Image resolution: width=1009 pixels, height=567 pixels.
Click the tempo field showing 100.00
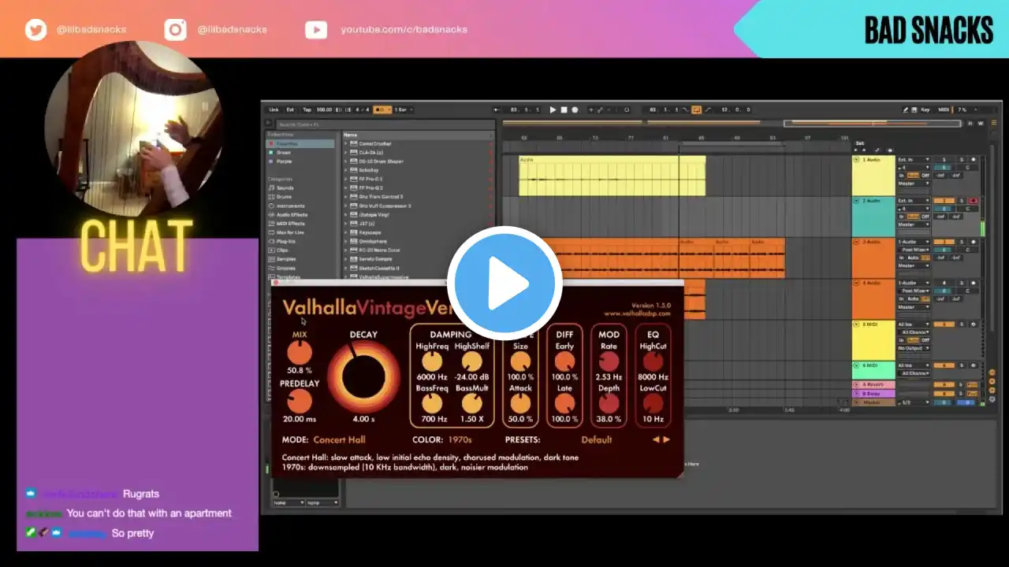[x=324, y=109]
